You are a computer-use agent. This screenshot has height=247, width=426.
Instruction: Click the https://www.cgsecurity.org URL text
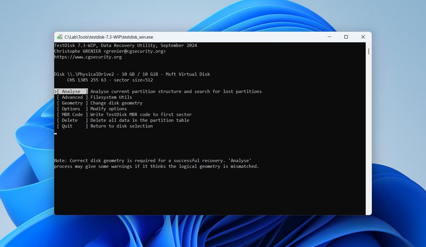[88, 57]
